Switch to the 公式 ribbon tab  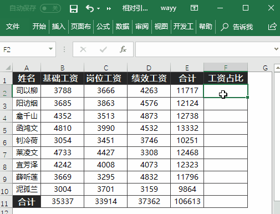click(103, 27)
